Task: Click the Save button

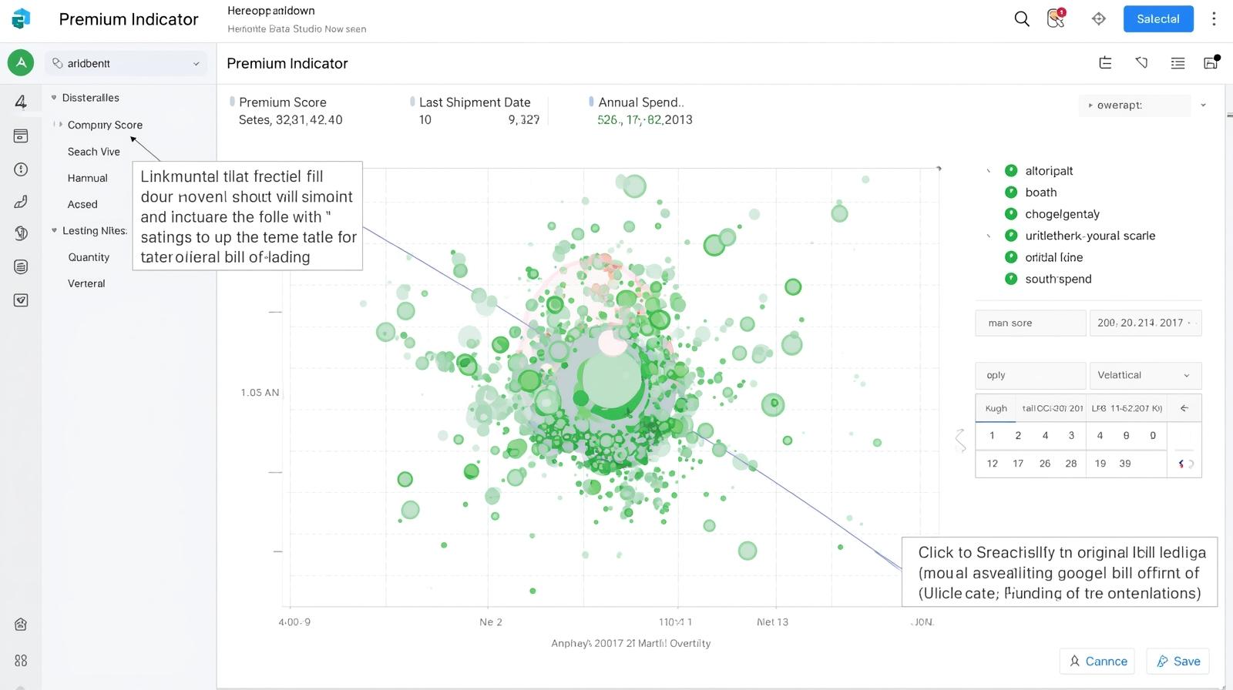Action: tap(1178, 661)
